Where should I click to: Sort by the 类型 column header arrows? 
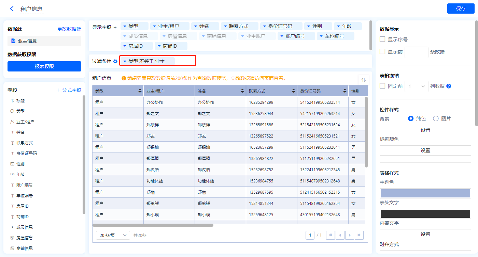pyautogui.click(x=140, y=91)
